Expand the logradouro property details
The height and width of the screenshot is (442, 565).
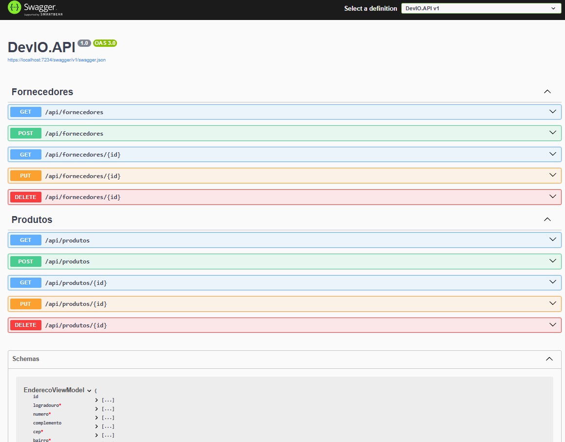pos(97,409)
